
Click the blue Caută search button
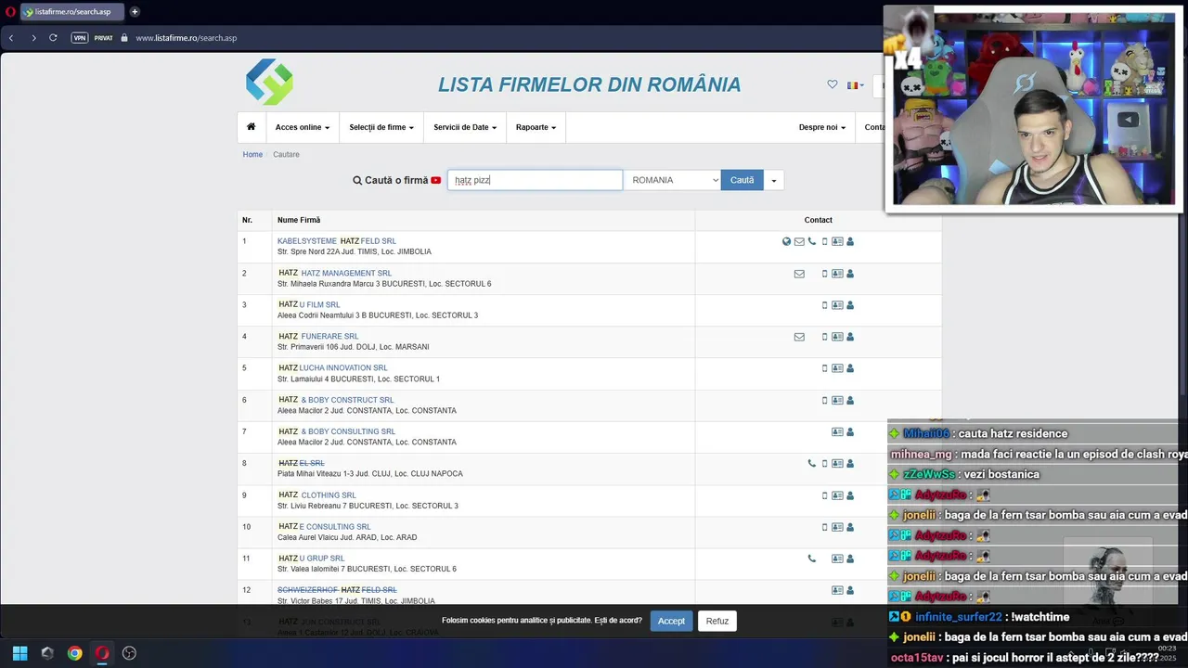[742, 180]
